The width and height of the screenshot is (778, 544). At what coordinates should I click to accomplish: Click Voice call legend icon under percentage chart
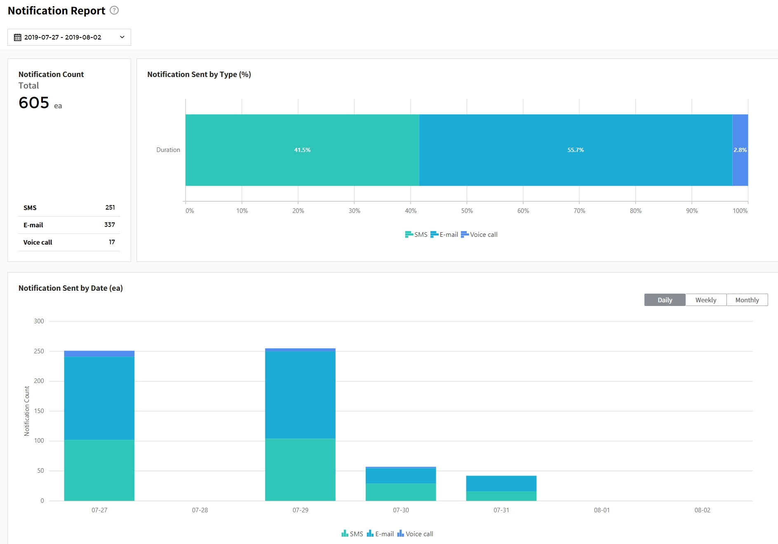tap(465, 234)
